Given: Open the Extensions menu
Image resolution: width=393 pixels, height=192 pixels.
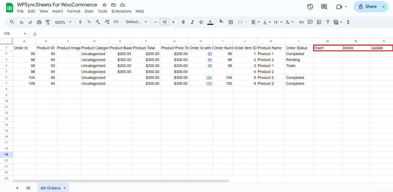Looking at the screenshot, I should [121, 11].
